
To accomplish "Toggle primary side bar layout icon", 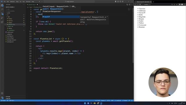I will click(x=116, y=1).
